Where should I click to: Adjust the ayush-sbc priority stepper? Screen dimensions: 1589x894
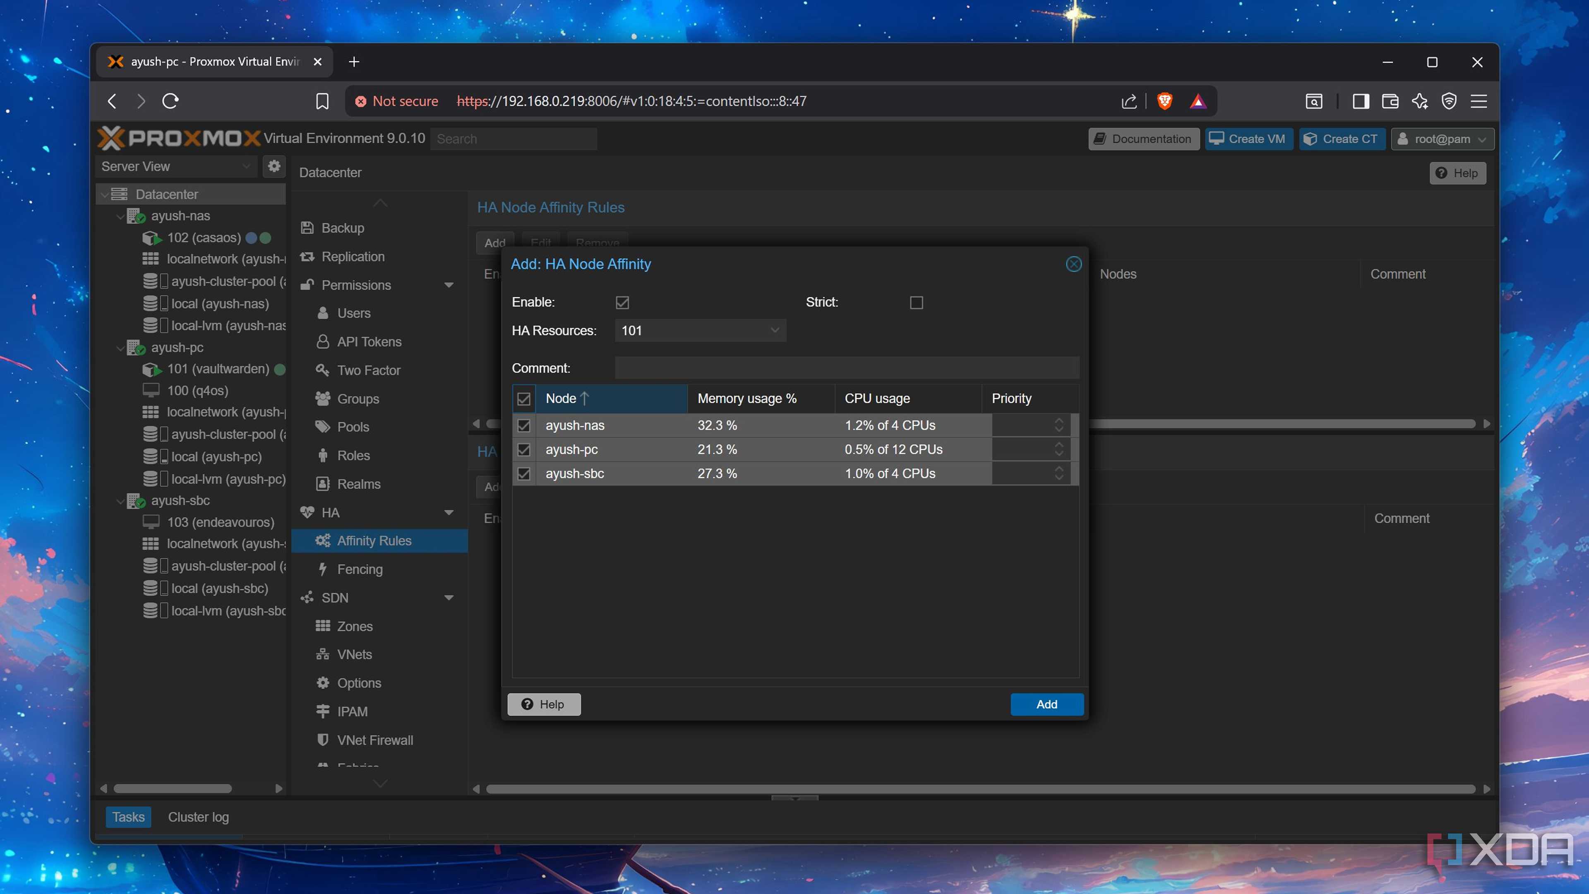(1059, 473)
